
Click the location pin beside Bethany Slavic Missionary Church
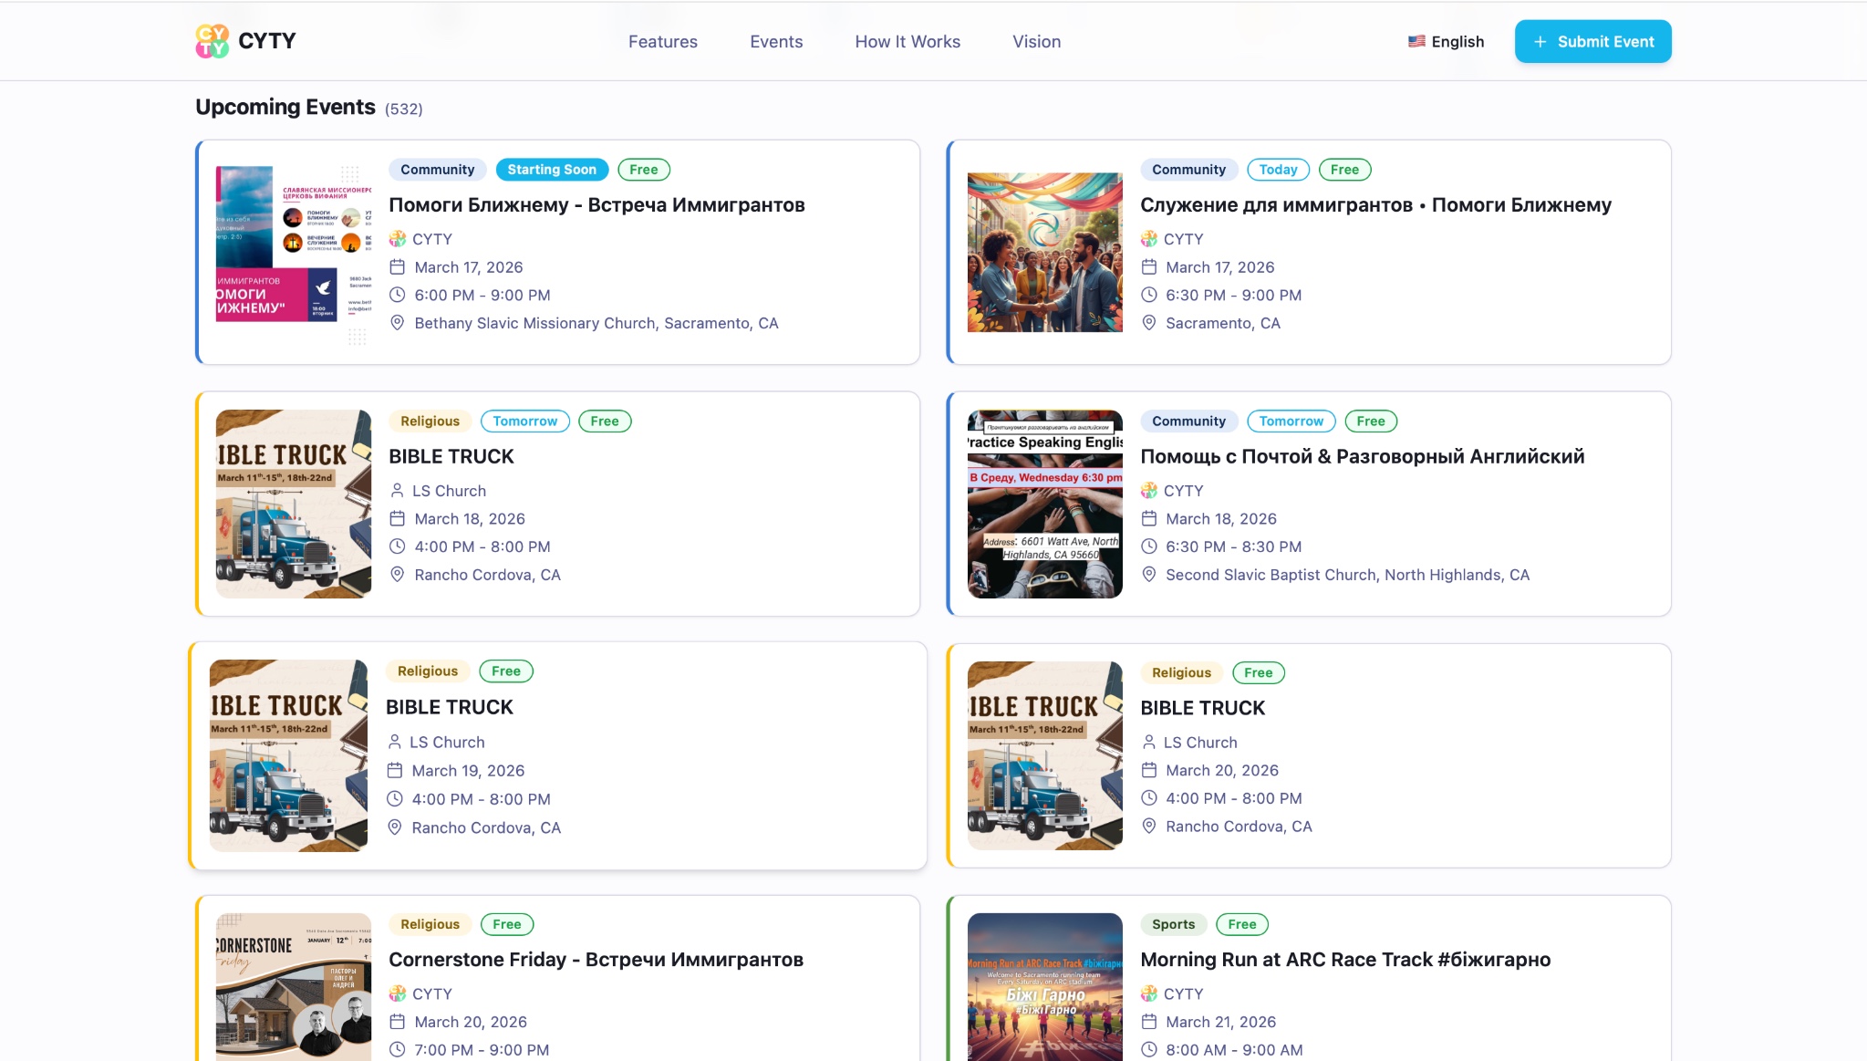[x=397, y=323]
